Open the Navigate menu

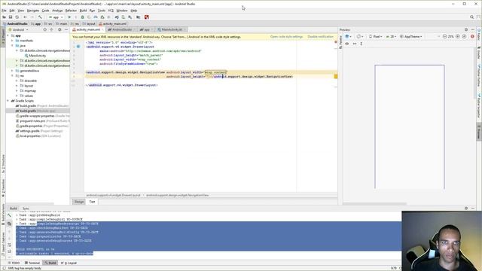pyautogui.click(x=33, y=11)
